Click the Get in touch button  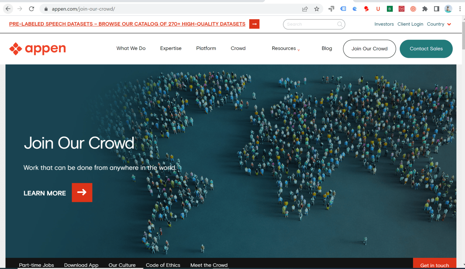(x=434, y=264)
